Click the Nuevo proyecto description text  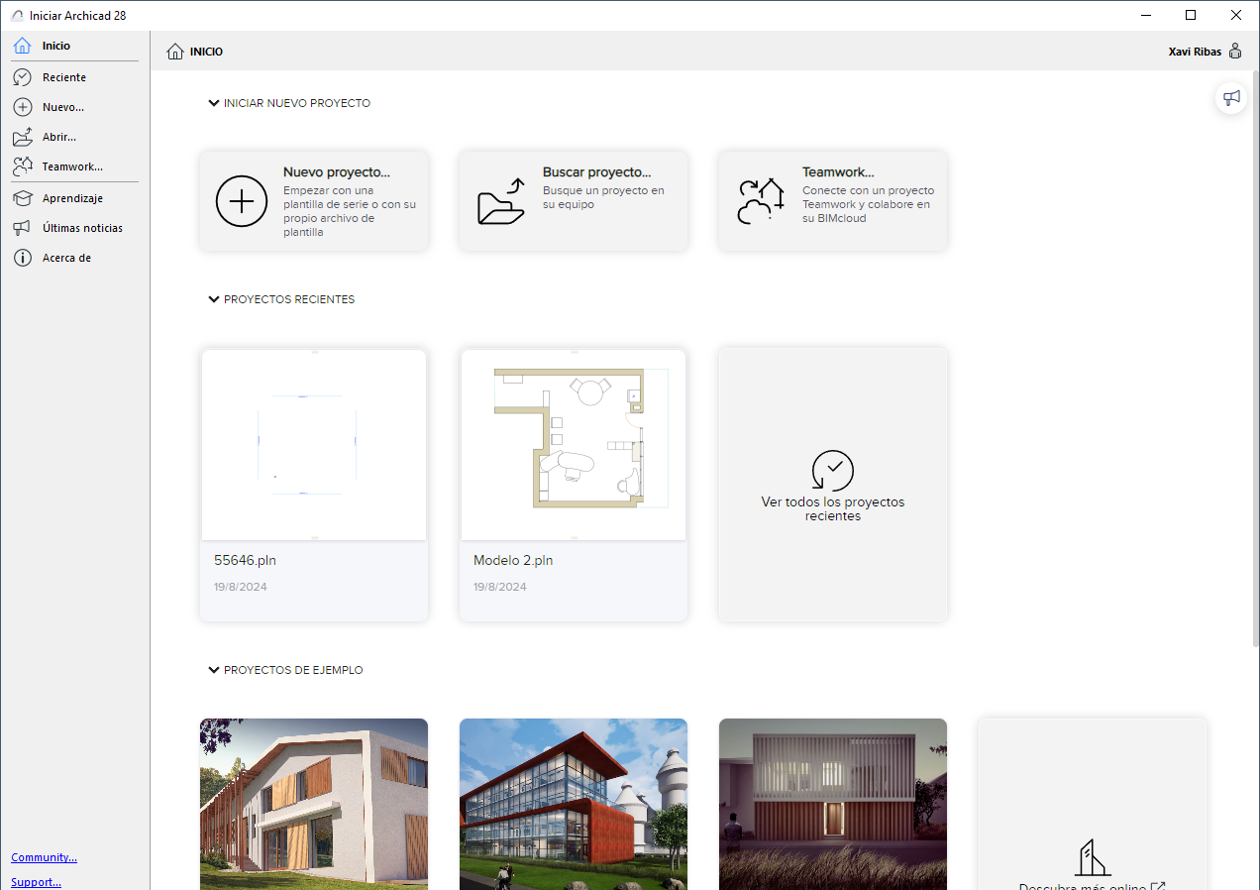tap(350, 211)
